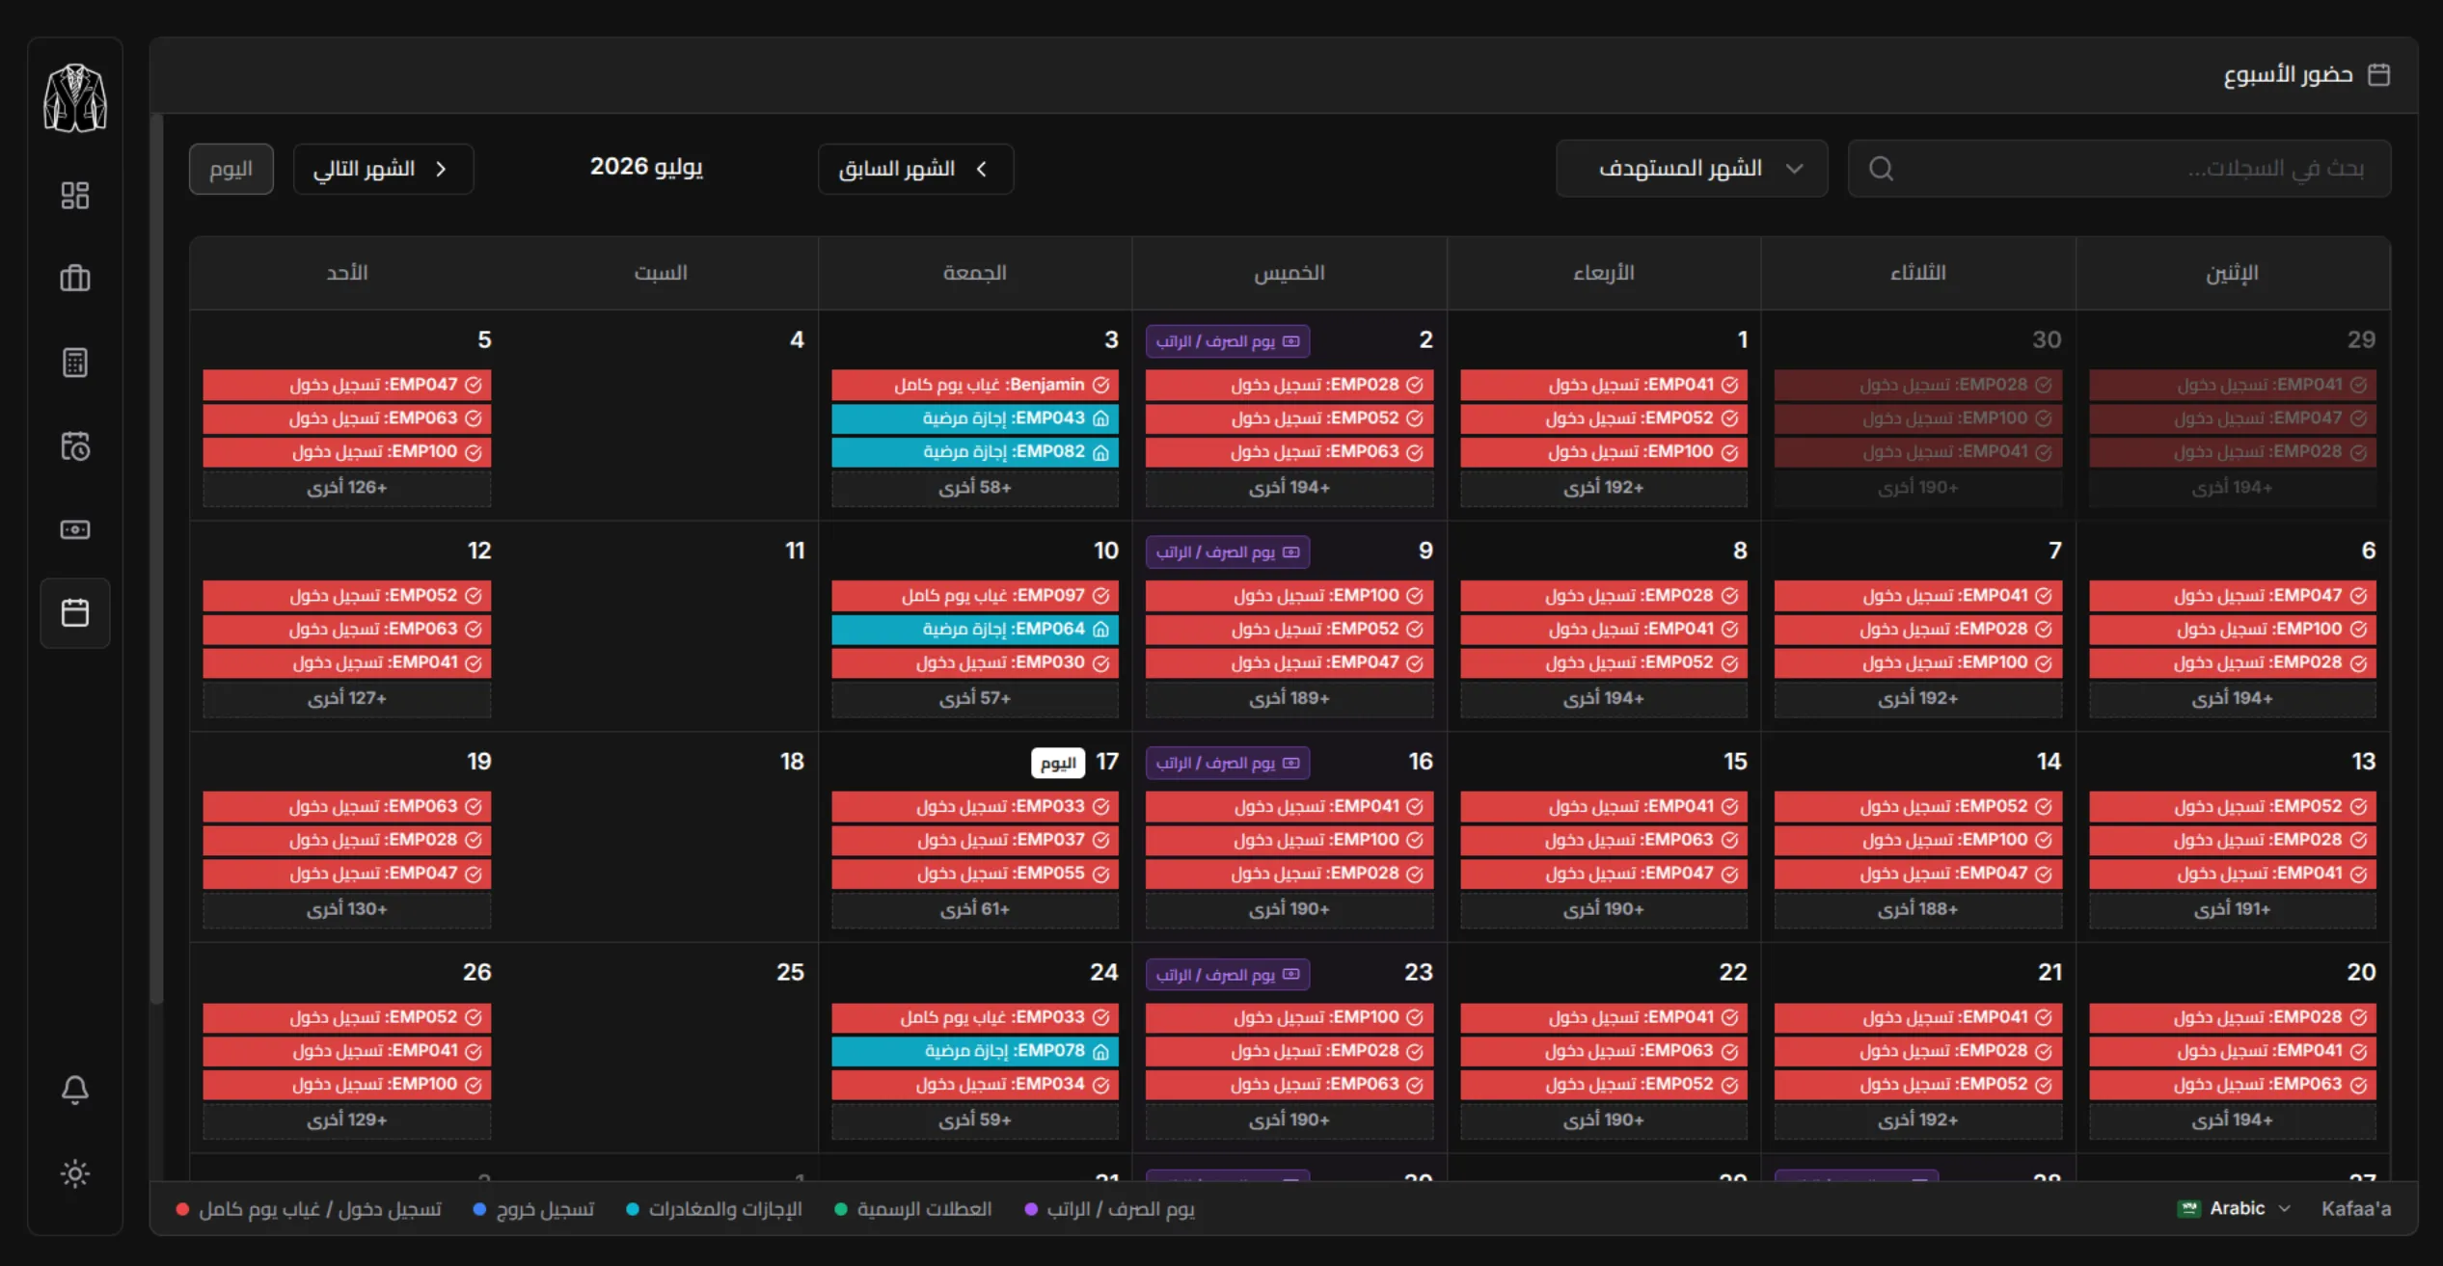The width and height of the screenshot is (2443, 1266).
Task: Click the suit jacket logo
Action: click(x=75, y=97)
